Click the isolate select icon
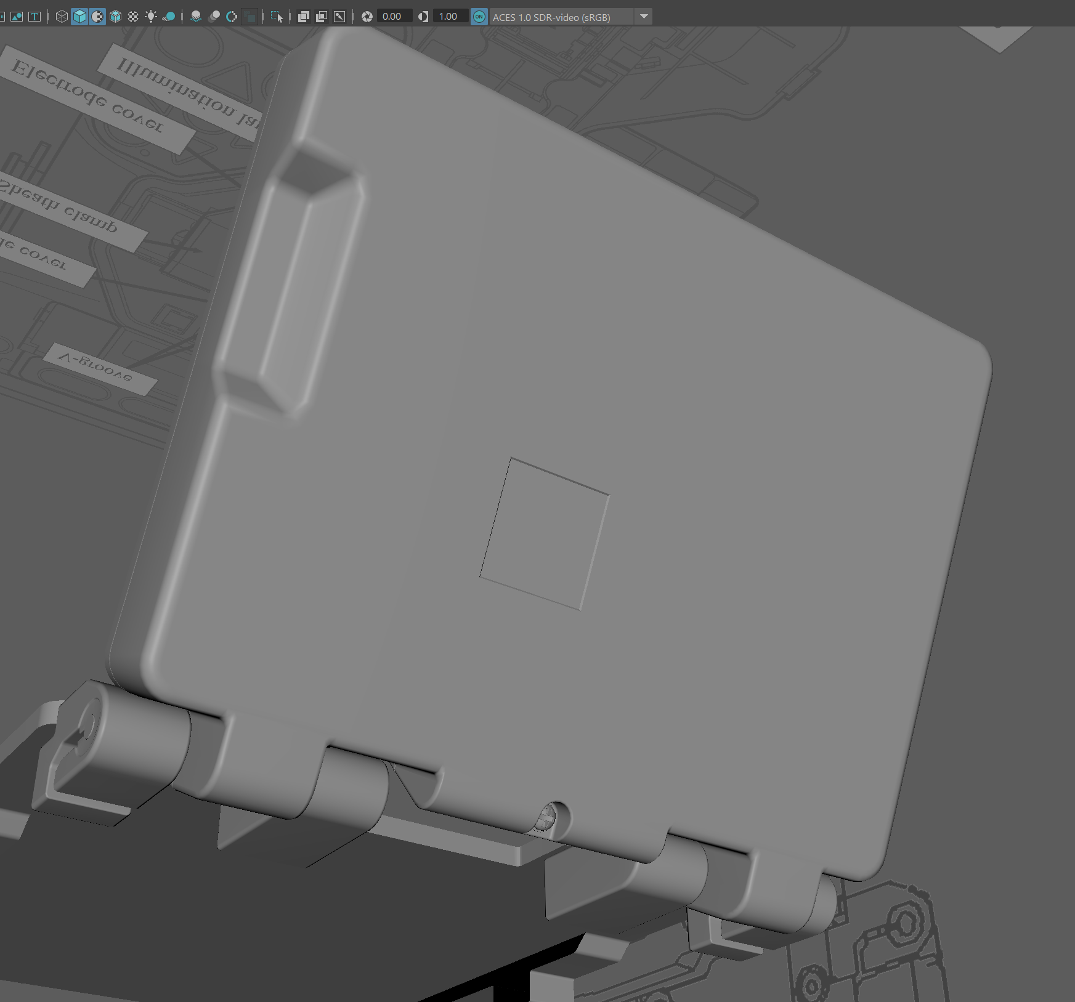 click(277, 17)
